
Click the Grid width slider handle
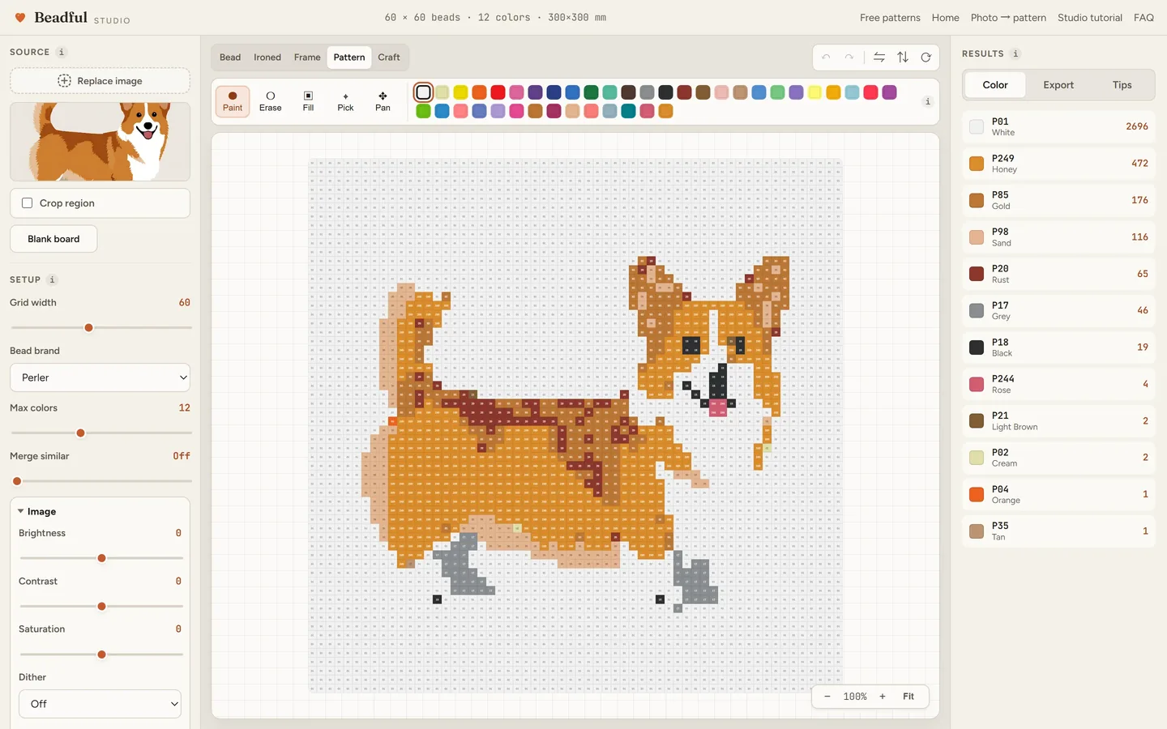[x=89, y=327]
